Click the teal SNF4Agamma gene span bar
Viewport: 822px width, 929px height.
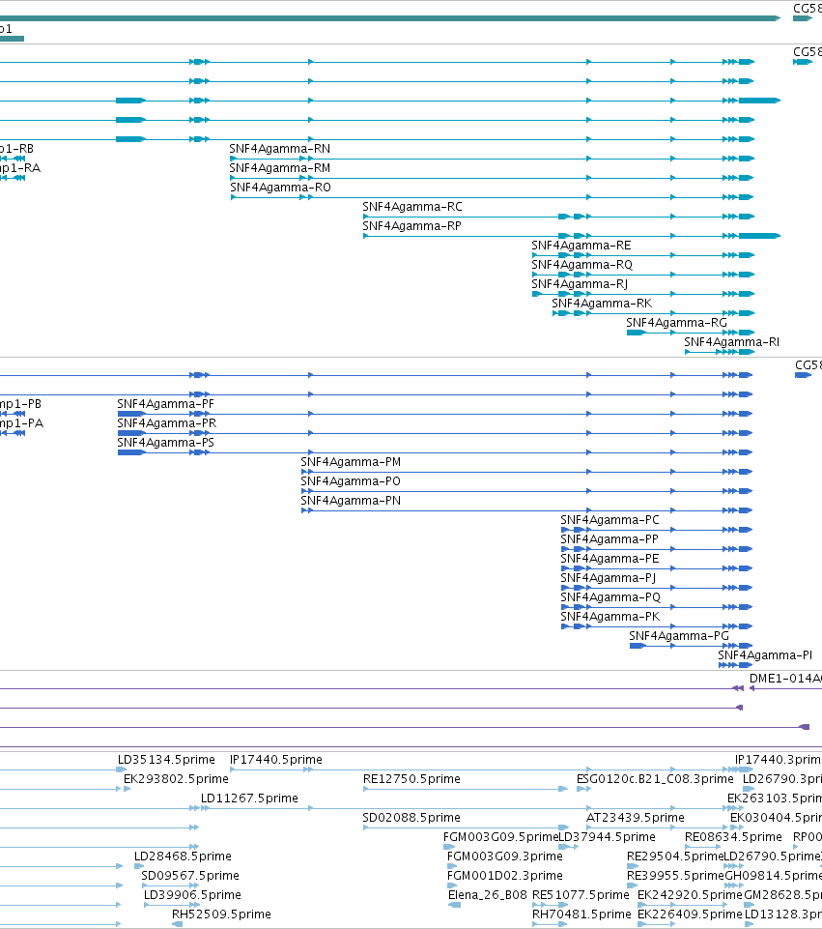tap(390, 18)
